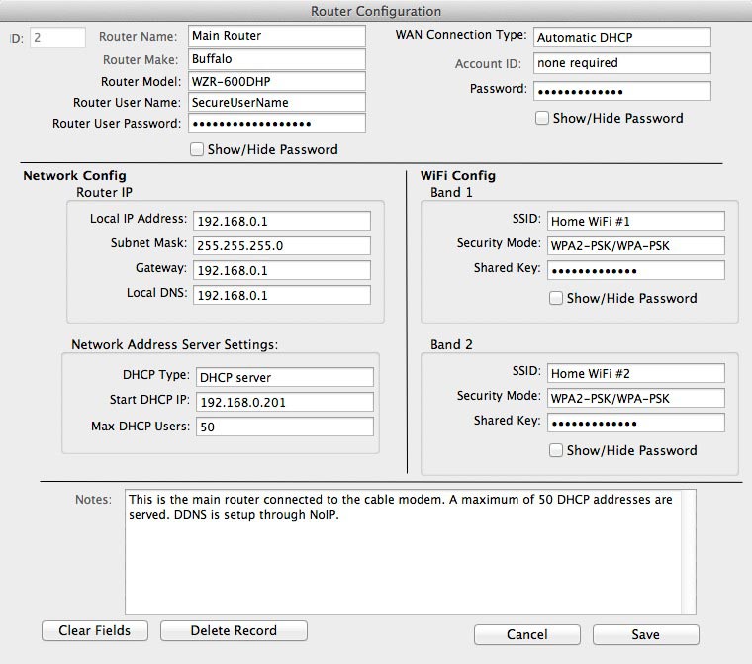Select the Router Model text field

(x=276, y=81)
